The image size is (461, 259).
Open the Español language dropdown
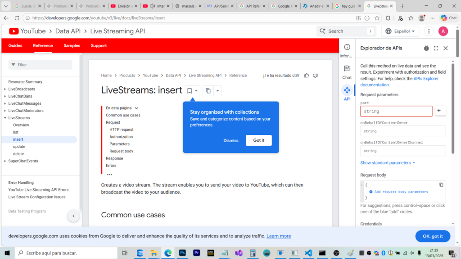click(x=400, y=31)
